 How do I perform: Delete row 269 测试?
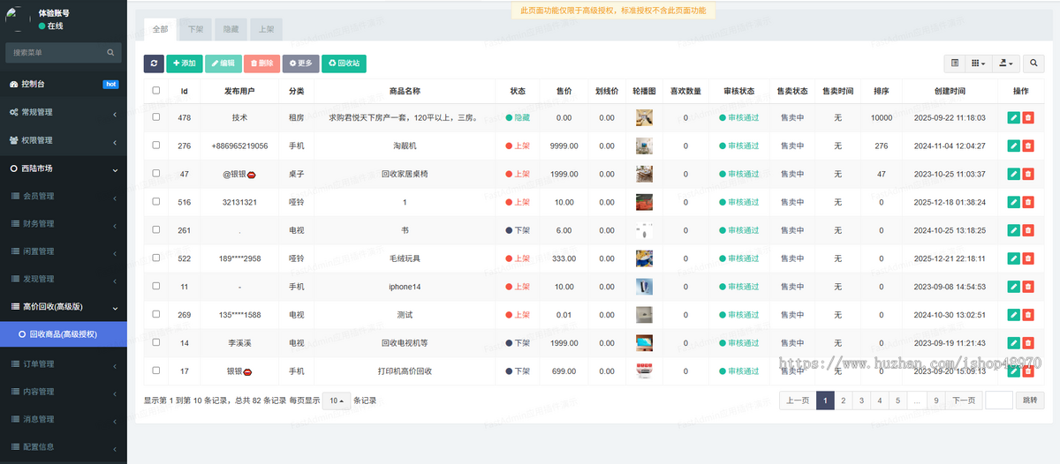click(x=1028, y=315)
